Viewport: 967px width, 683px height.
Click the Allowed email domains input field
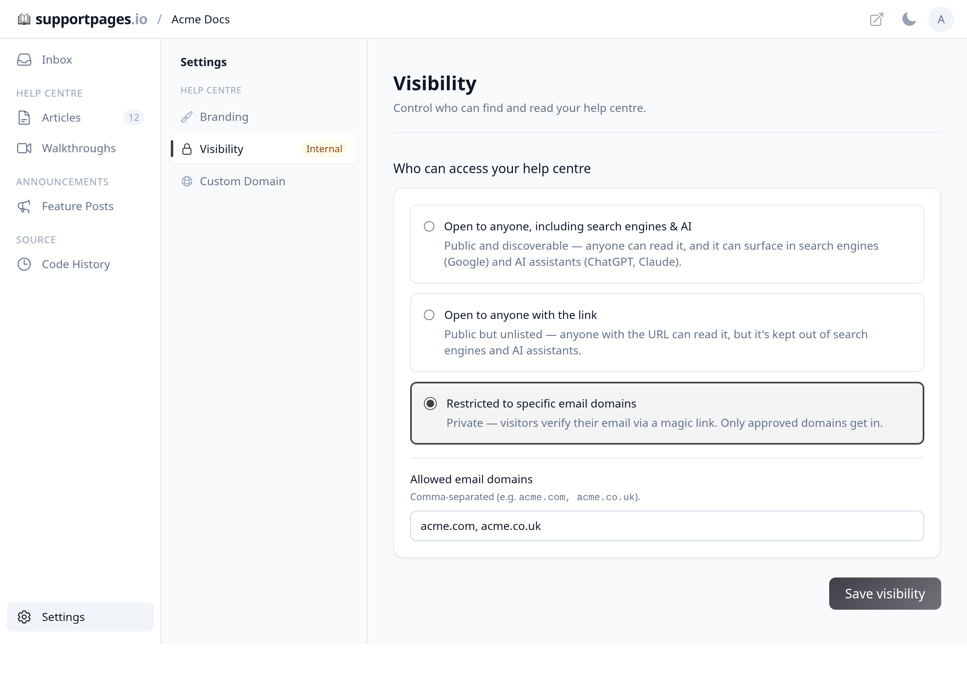667,526
